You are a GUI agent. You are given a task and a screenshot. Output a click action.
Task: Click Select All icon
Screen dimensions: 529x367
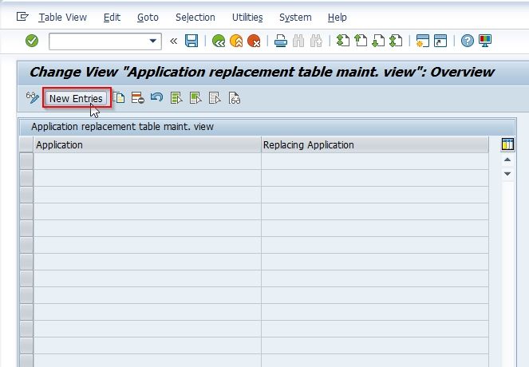click(x=176, y=98)
